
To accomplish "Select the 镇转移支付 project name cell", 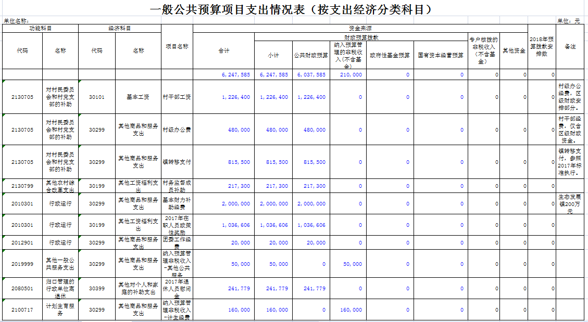I will 177,162.
